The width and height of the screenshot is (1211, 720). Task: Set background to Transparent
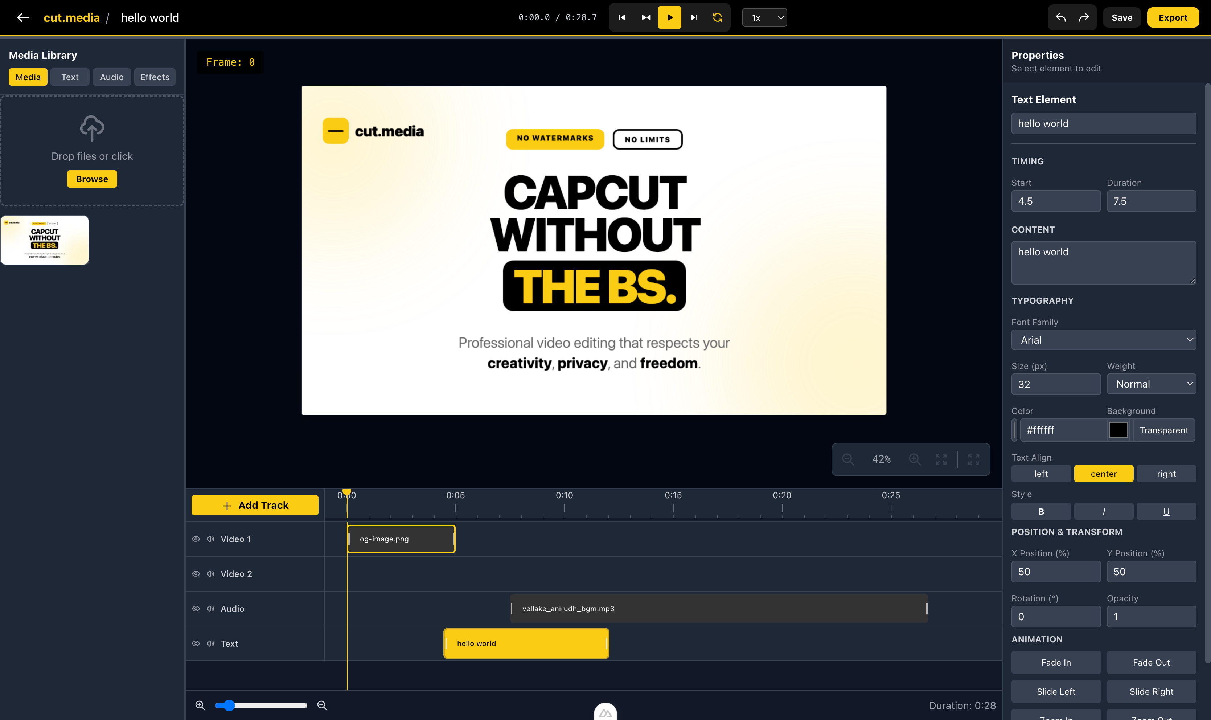tap(1163, 430)
